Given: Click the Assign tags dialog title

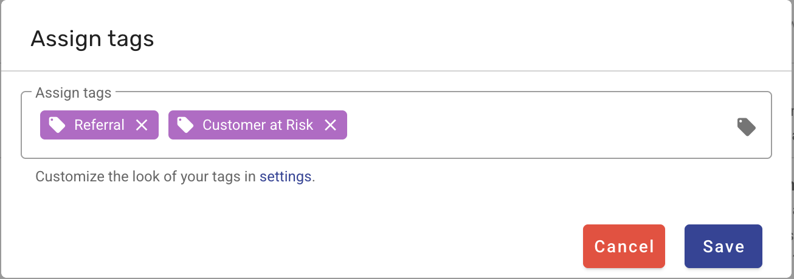Looking at the screenshot, I should 92,39.
